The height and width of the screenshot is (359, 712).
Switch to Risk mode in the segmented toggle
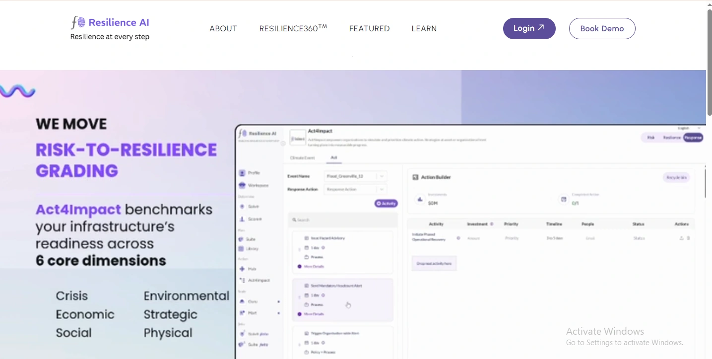(651, 138)
